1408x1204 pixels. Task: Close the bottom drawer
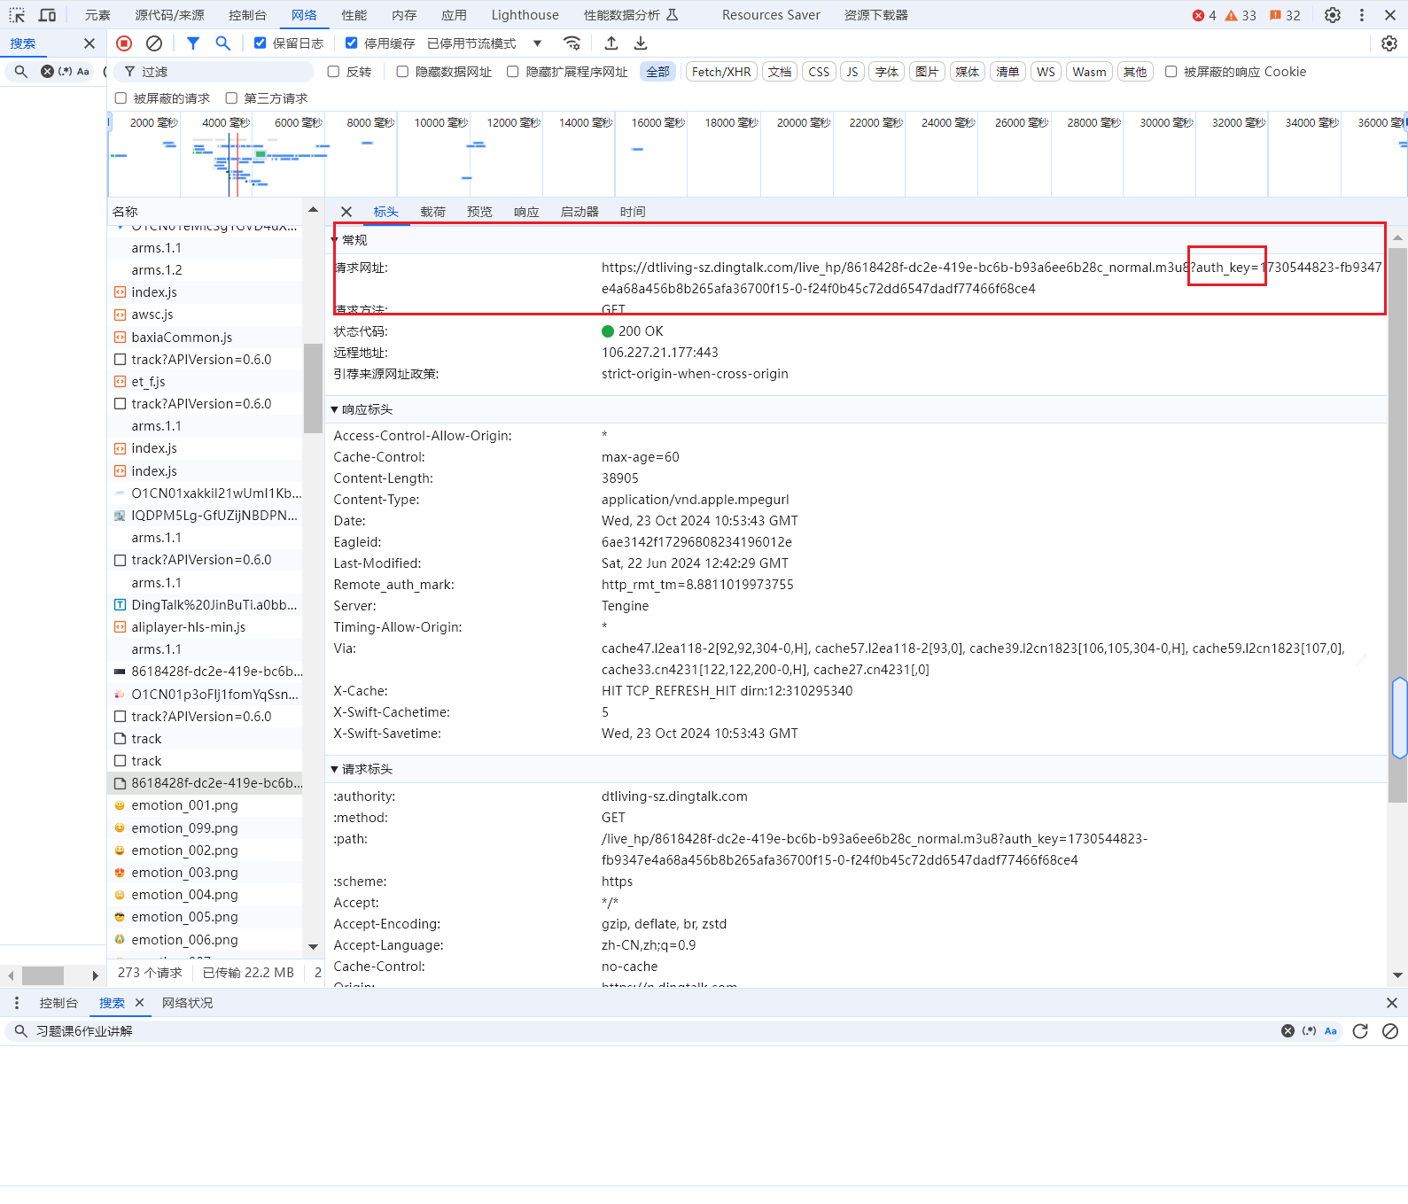tap(1391, 1003)
